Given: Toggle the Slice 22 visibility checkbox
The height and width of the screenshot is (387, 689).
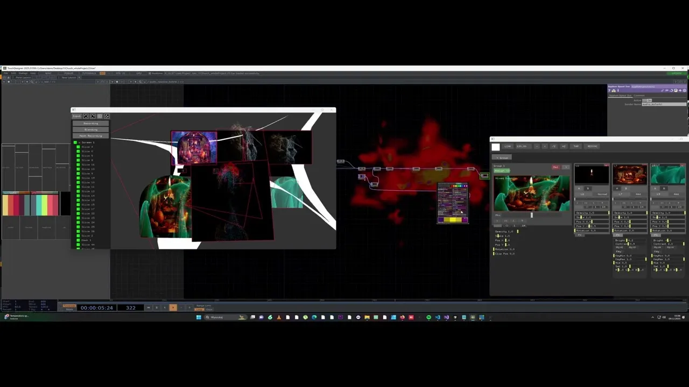Looking at the screenshot, I should click(x=78, y=213).
